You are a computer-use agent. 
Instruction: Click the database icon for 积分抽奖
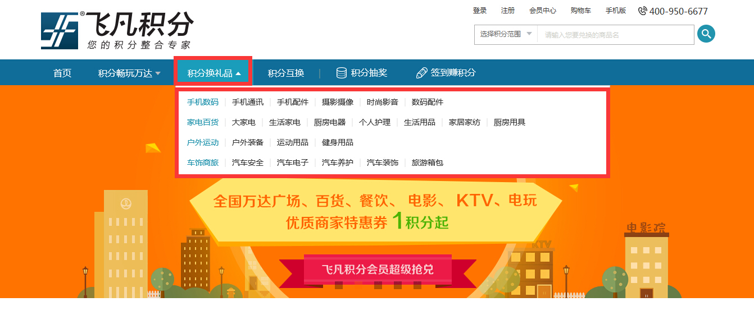click(342, 73)
